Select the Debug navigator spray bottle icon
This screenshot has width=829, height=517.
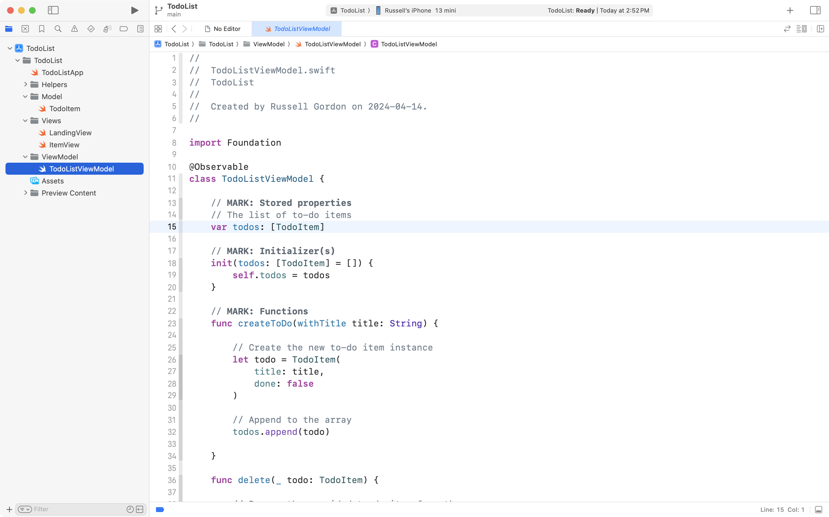pos(107,29)
